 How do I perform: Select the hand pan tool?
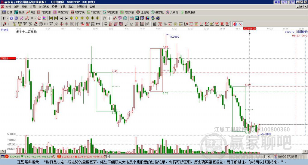coord(104,18)
